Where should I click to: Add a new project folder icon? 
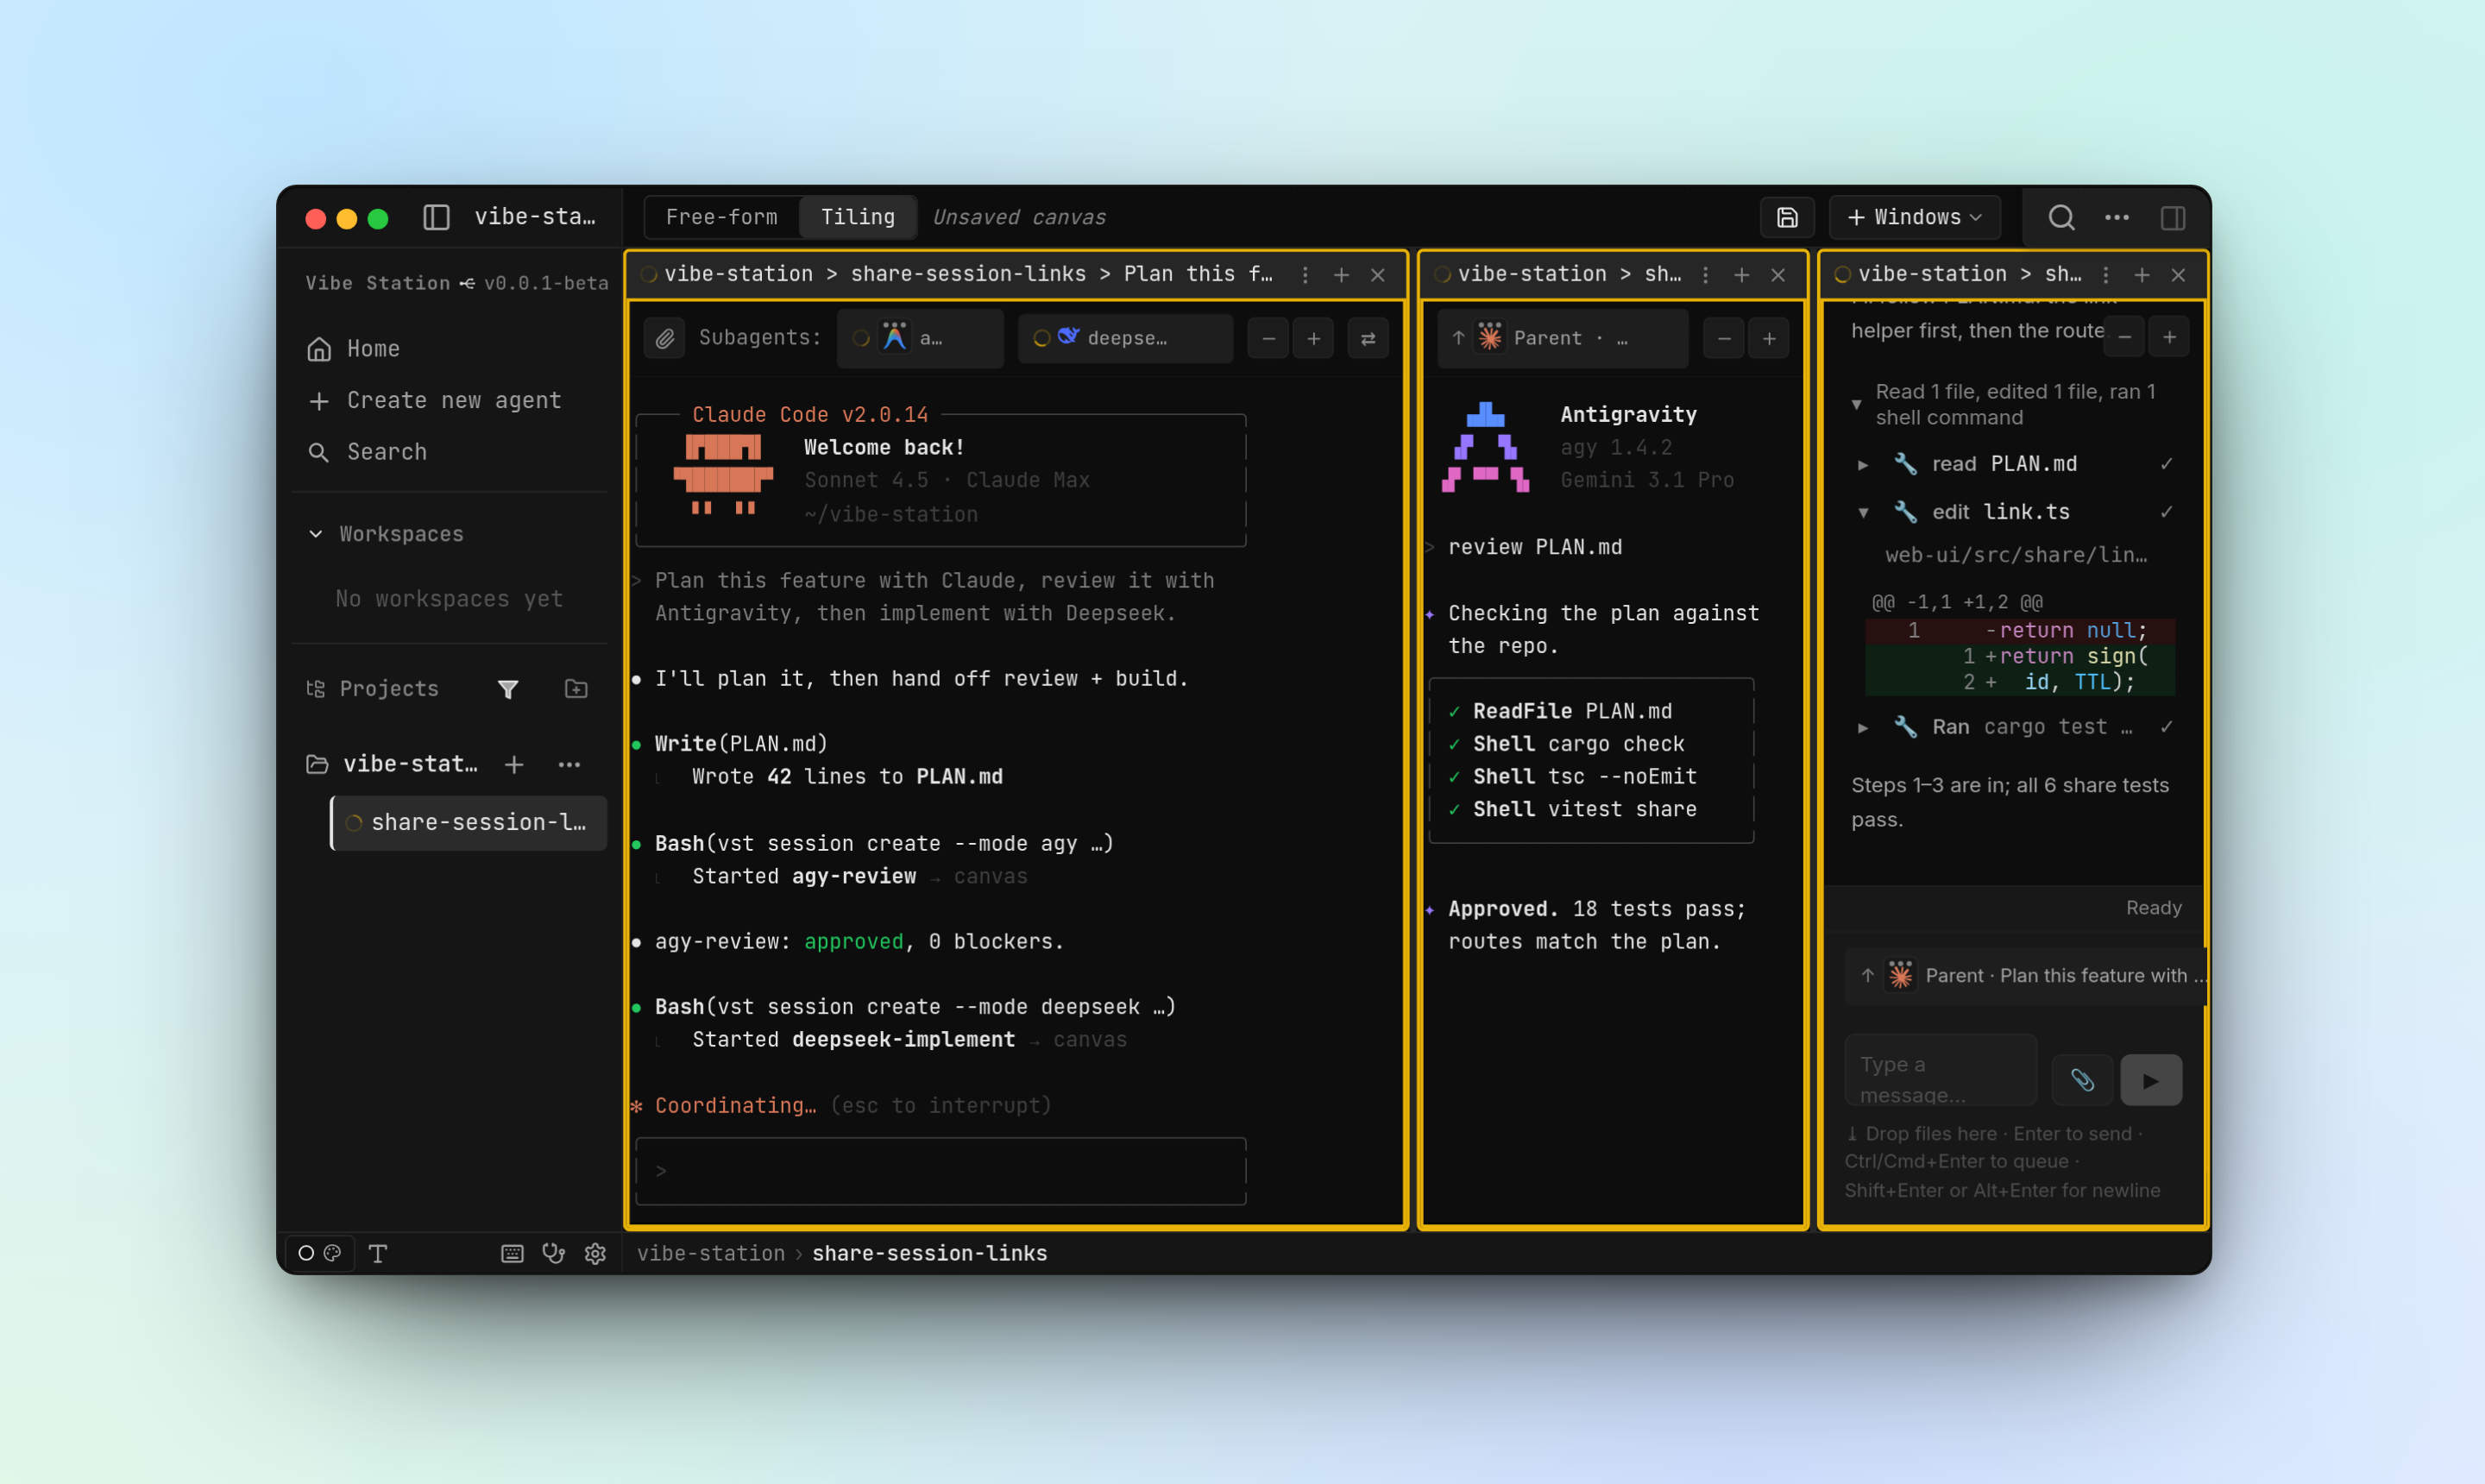[x=576, y=689]
